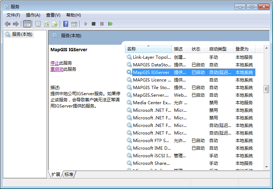
Task: Click the vertical scrollbar thumb
Action: pyautogui.click(x=266, y=89)
